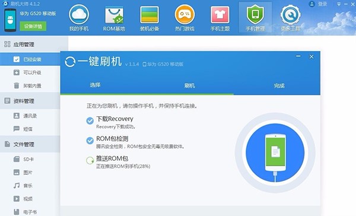
Task: Expand 文件管理 section
Action: (x=30, y=144)
